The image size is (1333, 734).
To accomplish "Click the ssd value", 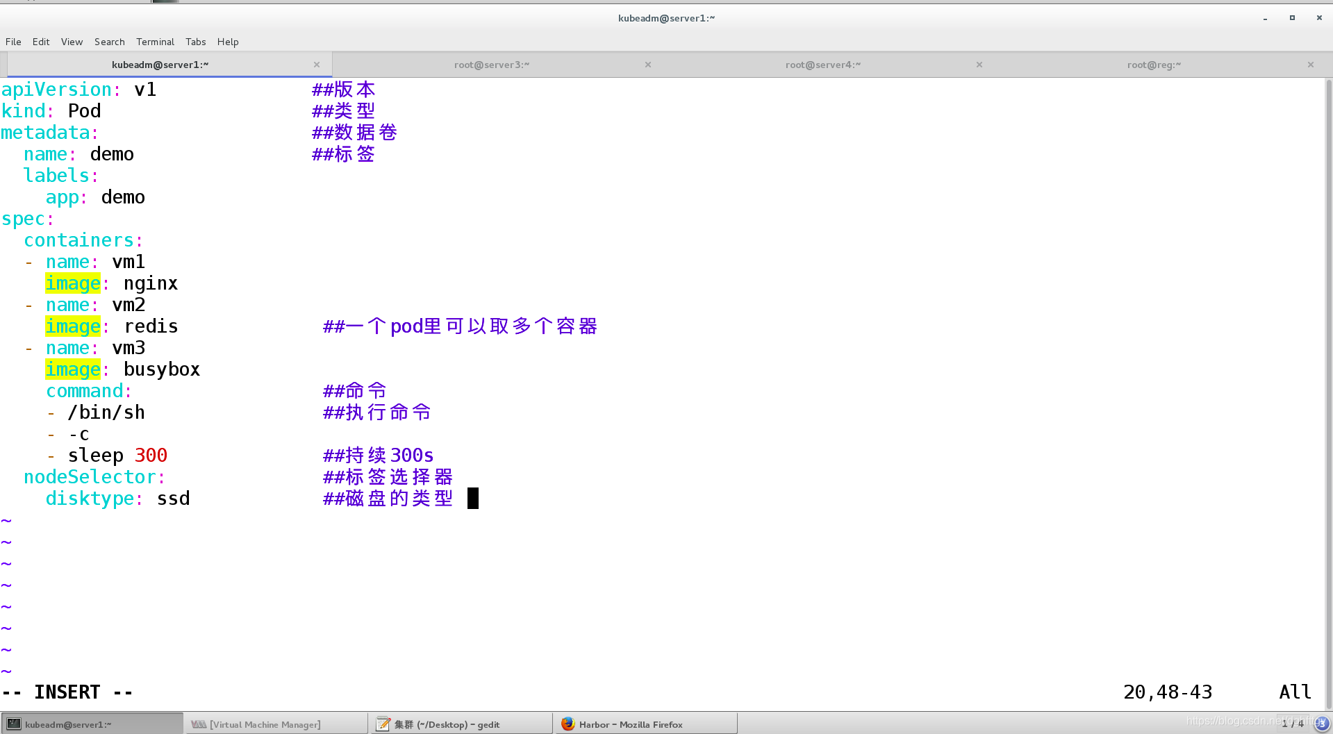I will click(174, 499).
